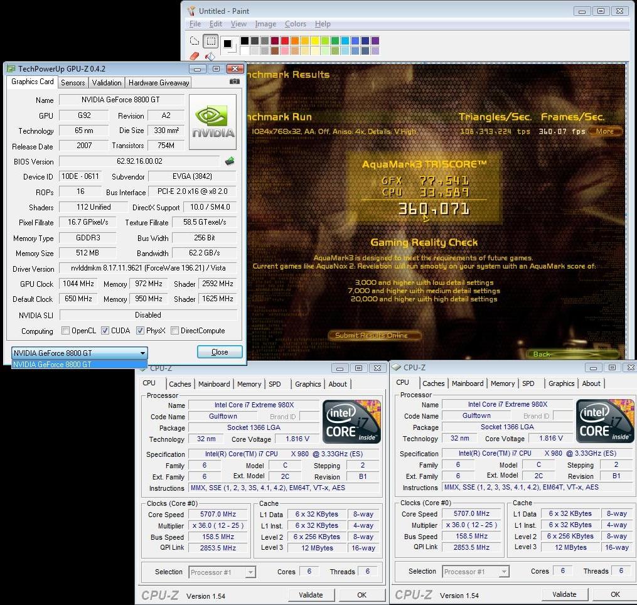Click the foreground/background color box in Paint

pyautogui.click(x=229, y=45)
